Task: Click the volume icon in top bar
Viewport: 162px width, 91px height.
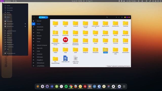Action: click(158, 1)
